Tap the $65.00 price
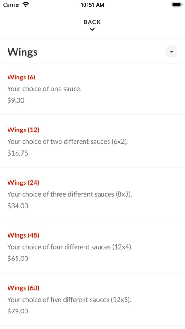Image resolution: width=185 pixels, height=329 pixels. tap(18, 258)
